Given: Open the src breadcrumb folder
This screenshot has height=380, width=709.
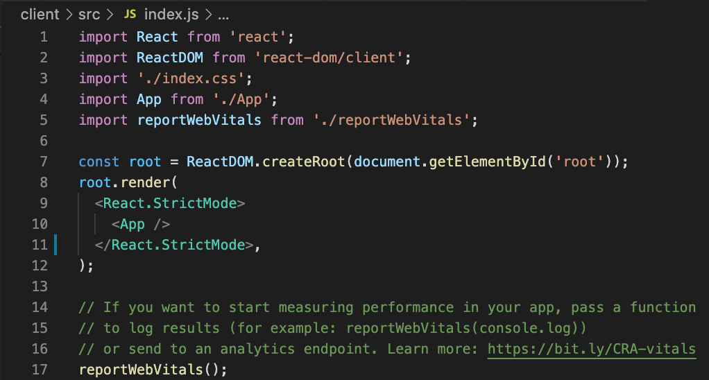Looking at the screenshot, I should [89, 15].
